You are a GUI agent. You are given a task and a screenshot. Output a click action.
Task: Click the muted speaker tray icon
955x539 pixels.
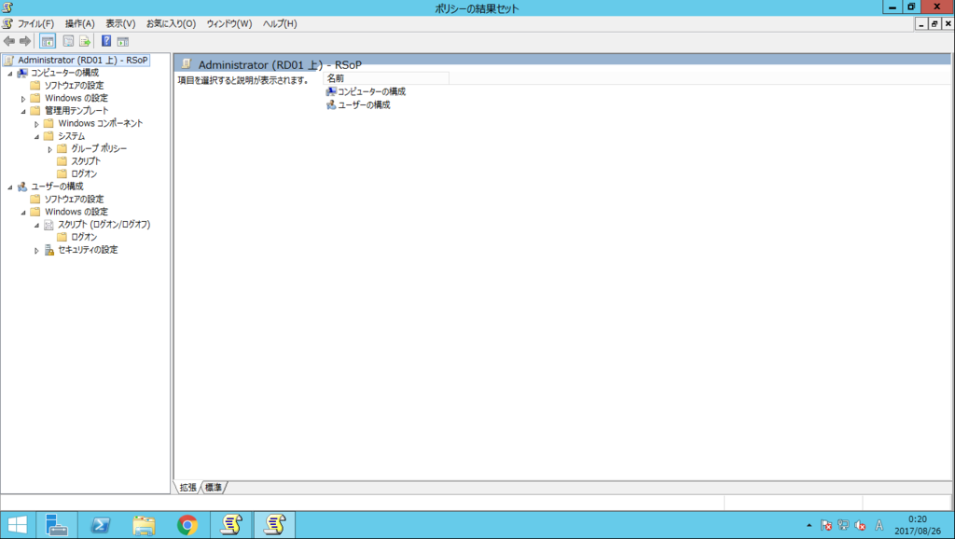point(860,525)
